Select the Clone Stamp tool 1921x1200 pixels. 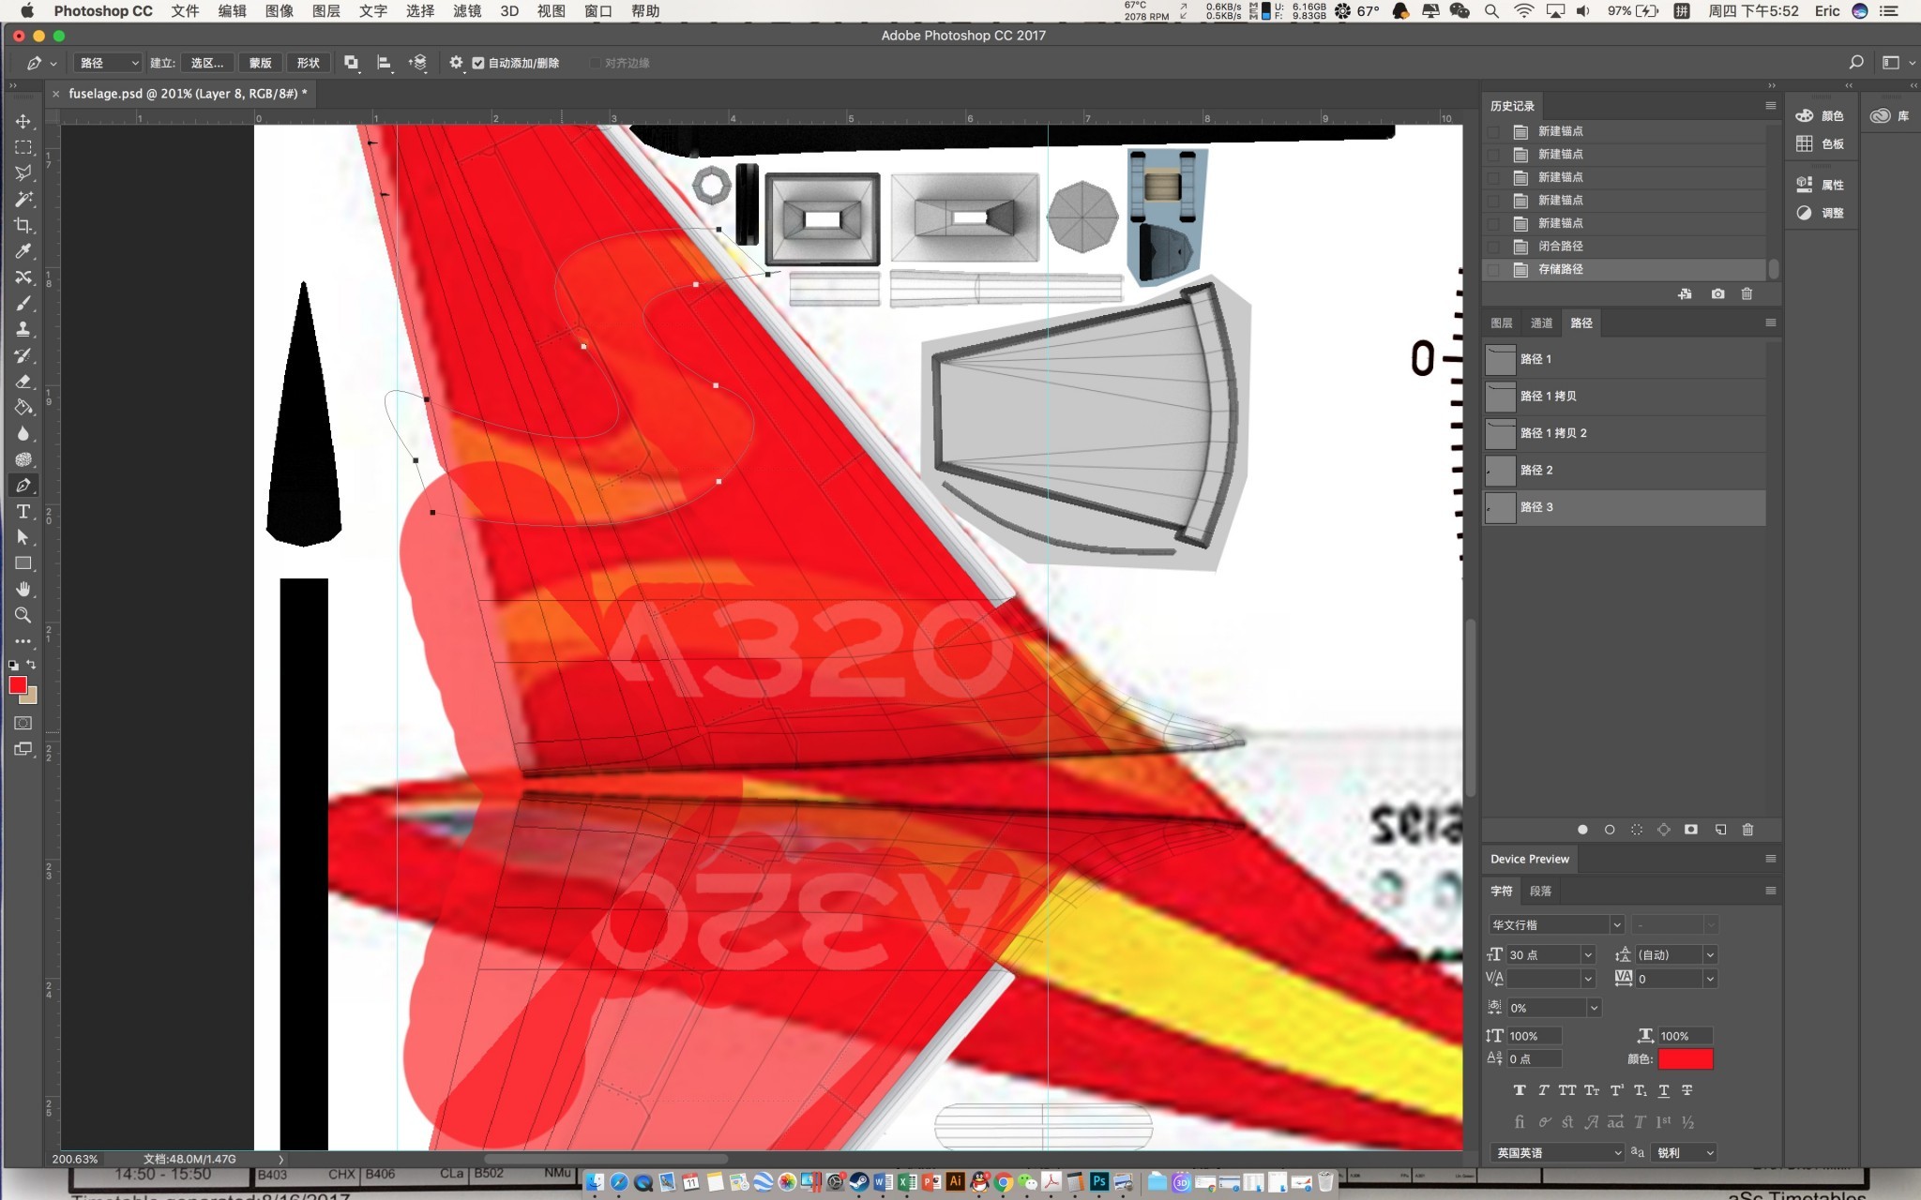coord(23,329)
